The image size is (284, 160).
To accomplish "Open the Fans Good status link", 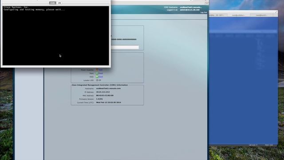I will point(101,73).
